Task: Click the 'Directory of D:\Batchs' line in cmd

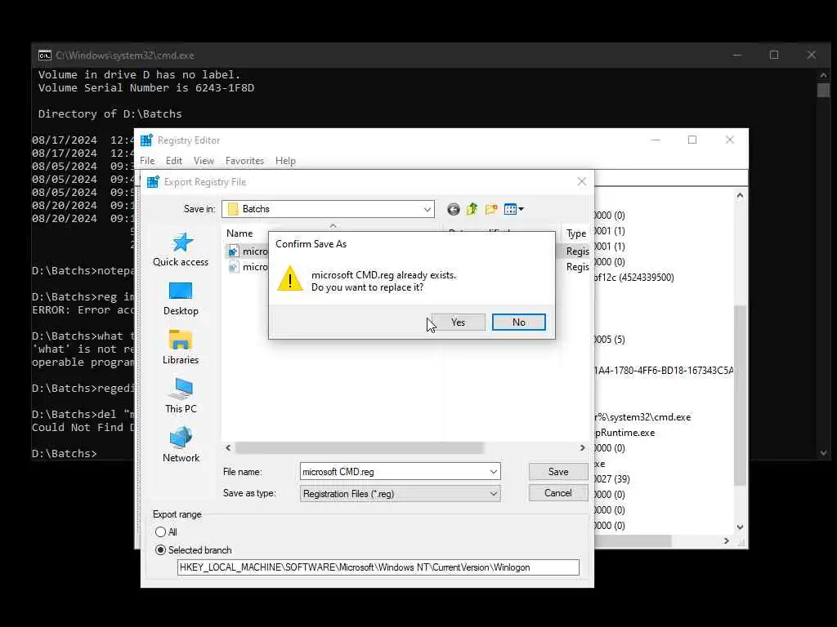Action: (x=110, y=113)
